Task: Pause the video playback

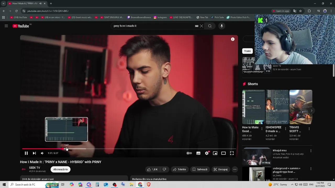Action: (26, 153)
